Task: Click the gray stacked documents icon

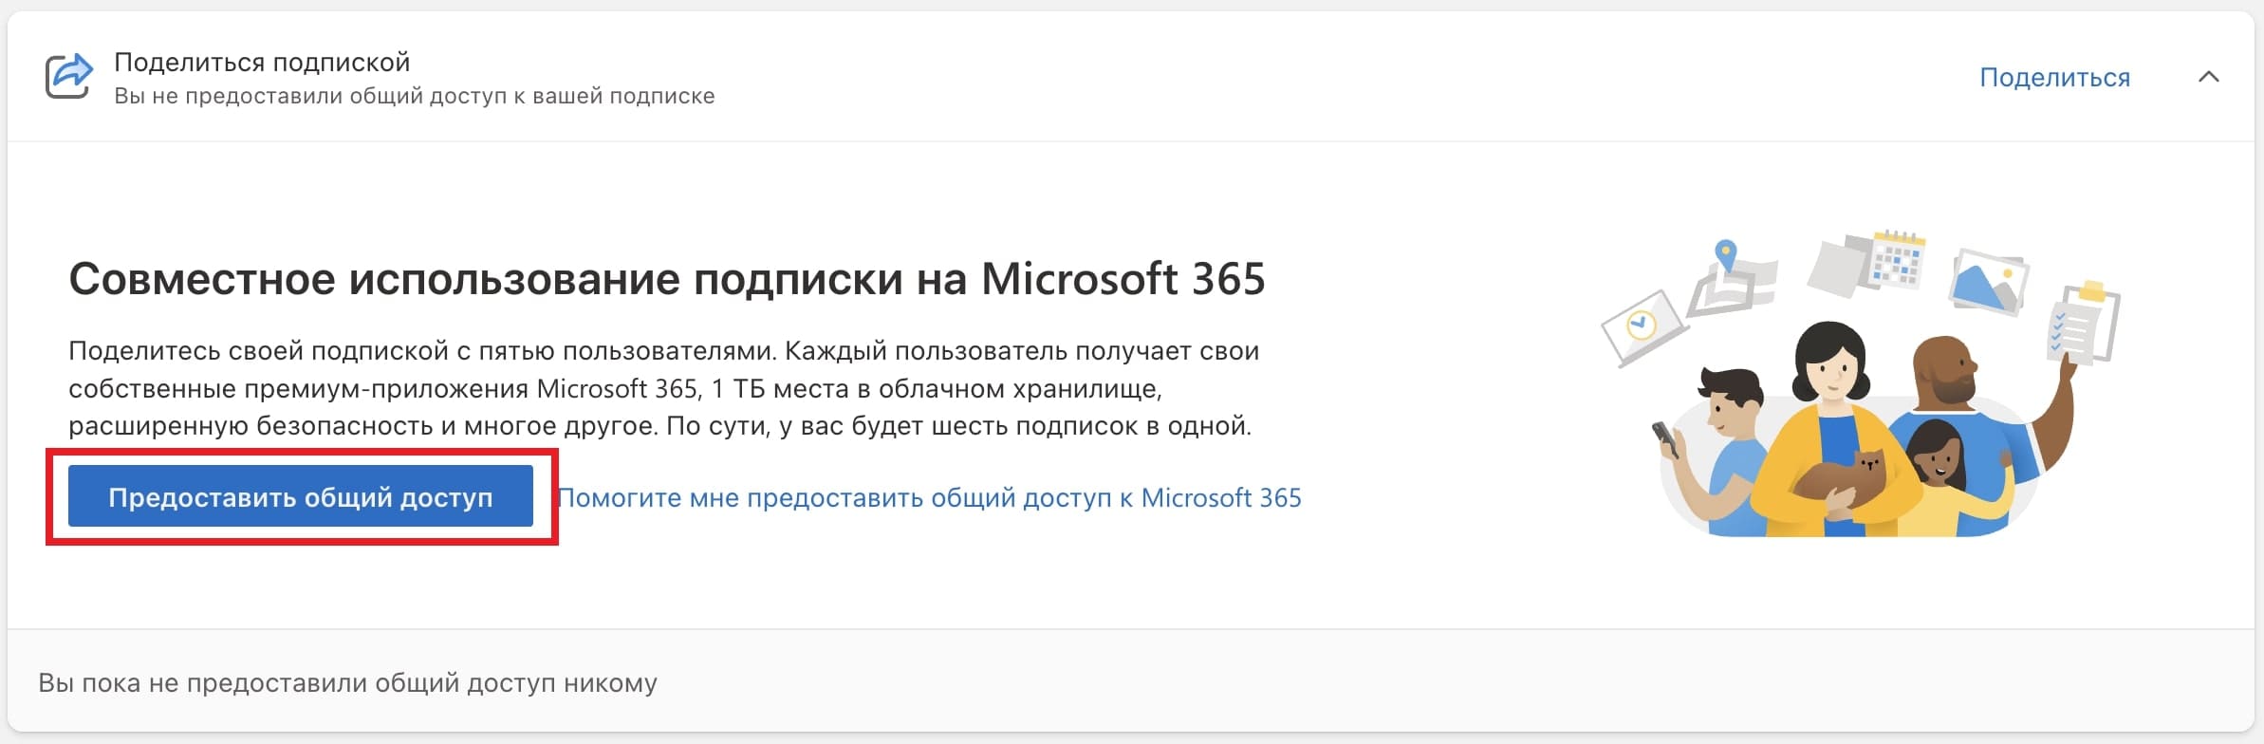Action: click(x=1836, y=266)
